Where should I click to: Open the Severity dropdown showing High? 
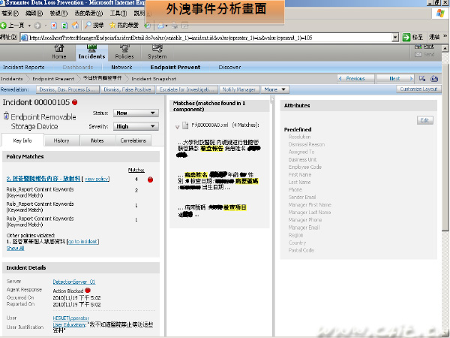(136, 126)
